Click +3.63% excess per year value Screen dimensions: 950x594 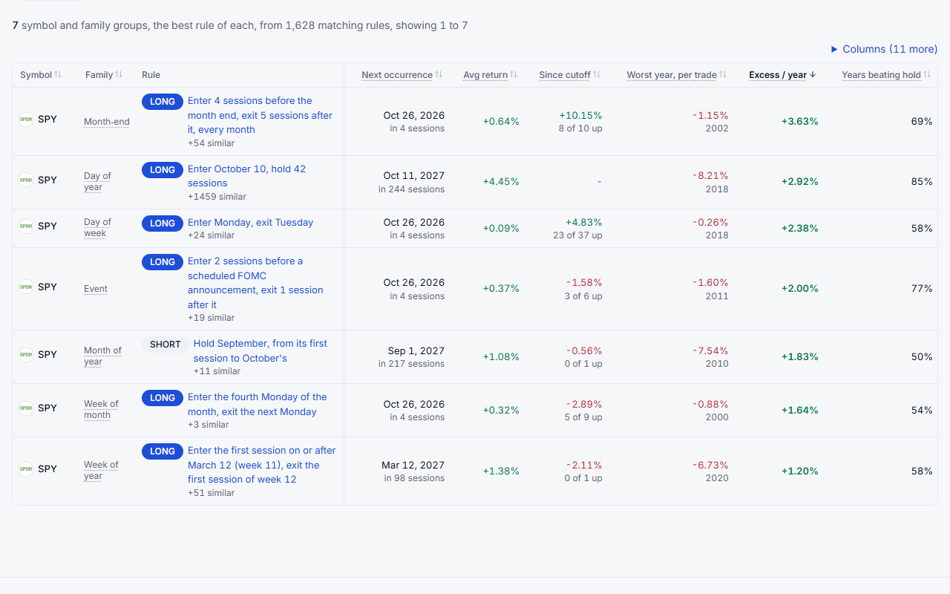800,121
